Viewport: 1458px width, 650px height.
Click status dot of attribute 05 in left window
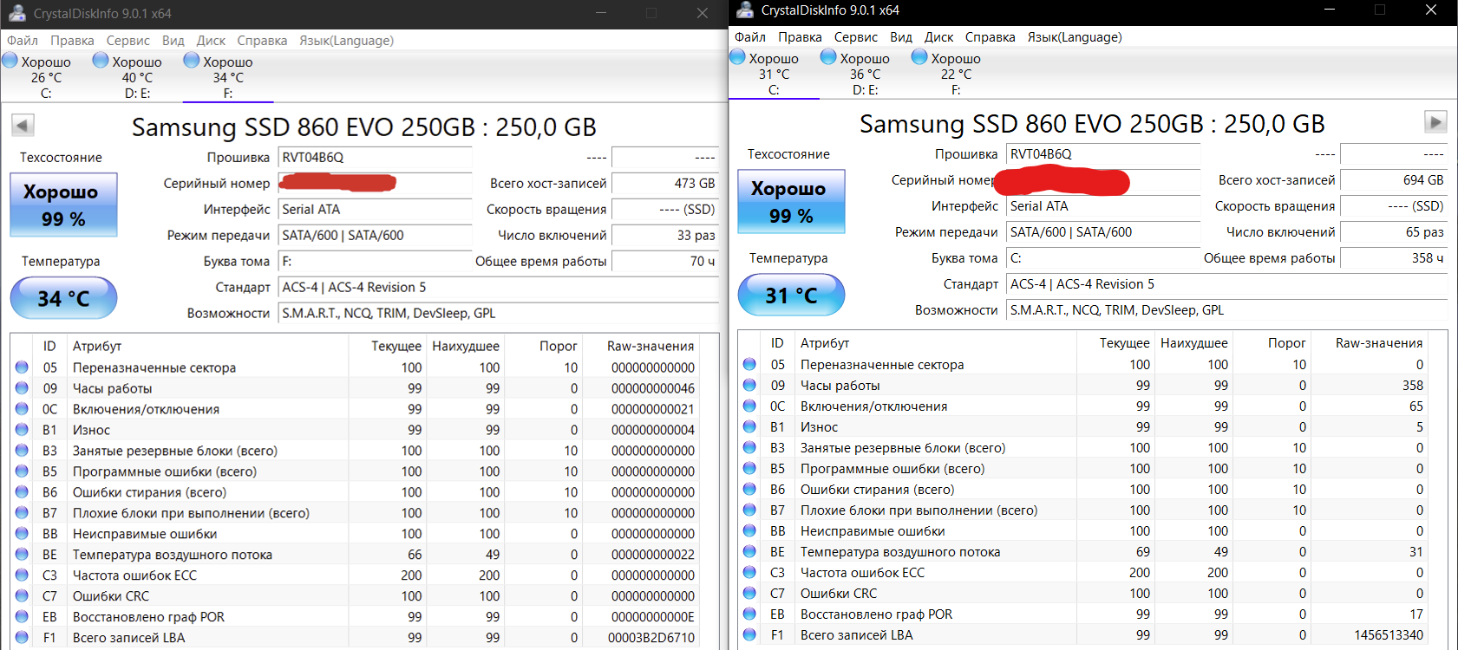click(22, 367)
